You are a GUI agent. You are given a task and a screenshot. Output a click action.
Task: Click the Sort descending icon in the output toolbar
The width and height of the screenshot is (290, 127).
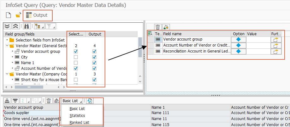[15, 101]
